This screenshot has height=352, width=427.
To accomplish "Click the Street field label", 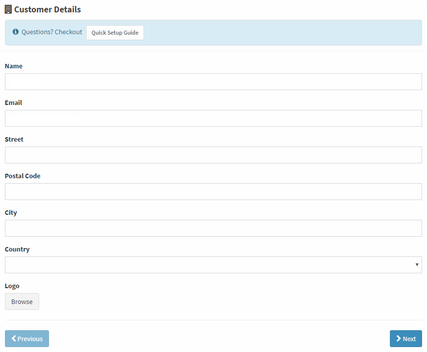I will tap(14, 140).
